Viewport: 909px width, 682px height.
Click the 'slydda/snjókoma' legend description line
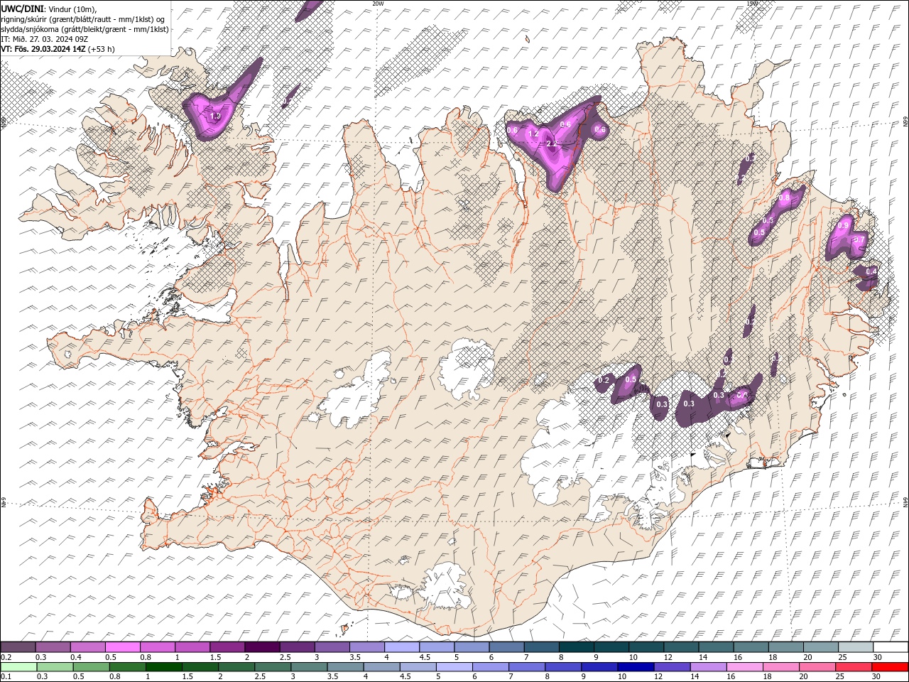coord(85,29)
